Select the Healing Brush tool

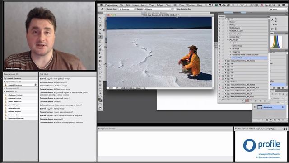100,42
